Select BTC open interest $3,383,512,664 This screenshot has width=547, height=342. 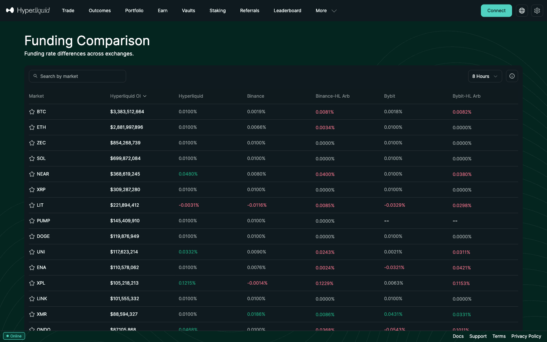[x=127, y=112]
